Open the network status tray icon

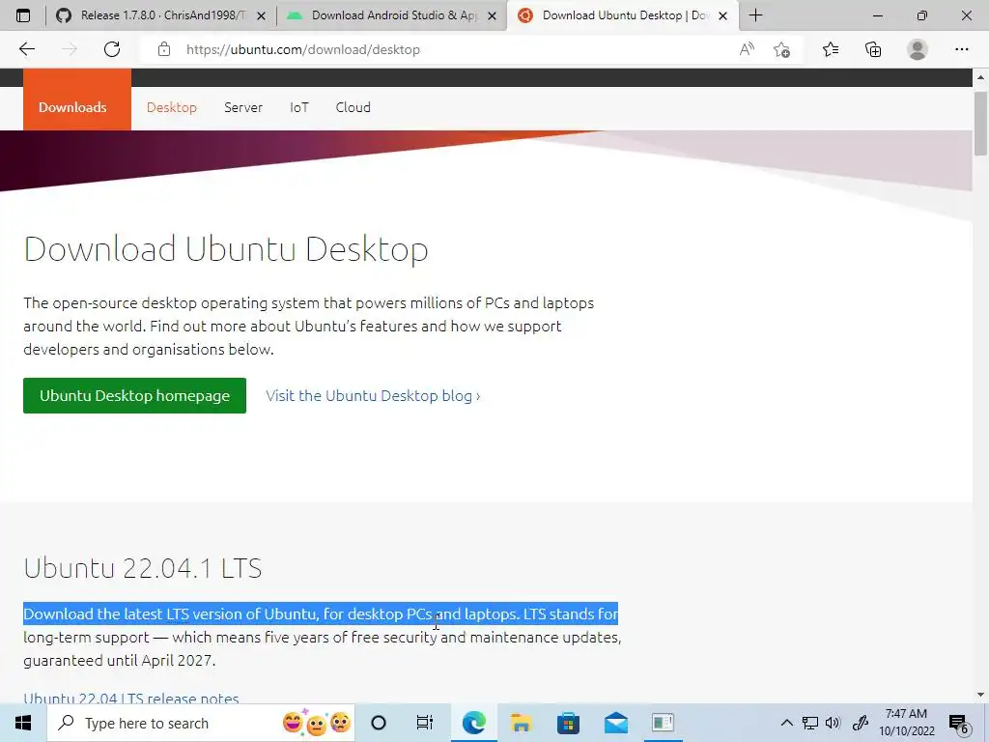(x=810, y=723)
